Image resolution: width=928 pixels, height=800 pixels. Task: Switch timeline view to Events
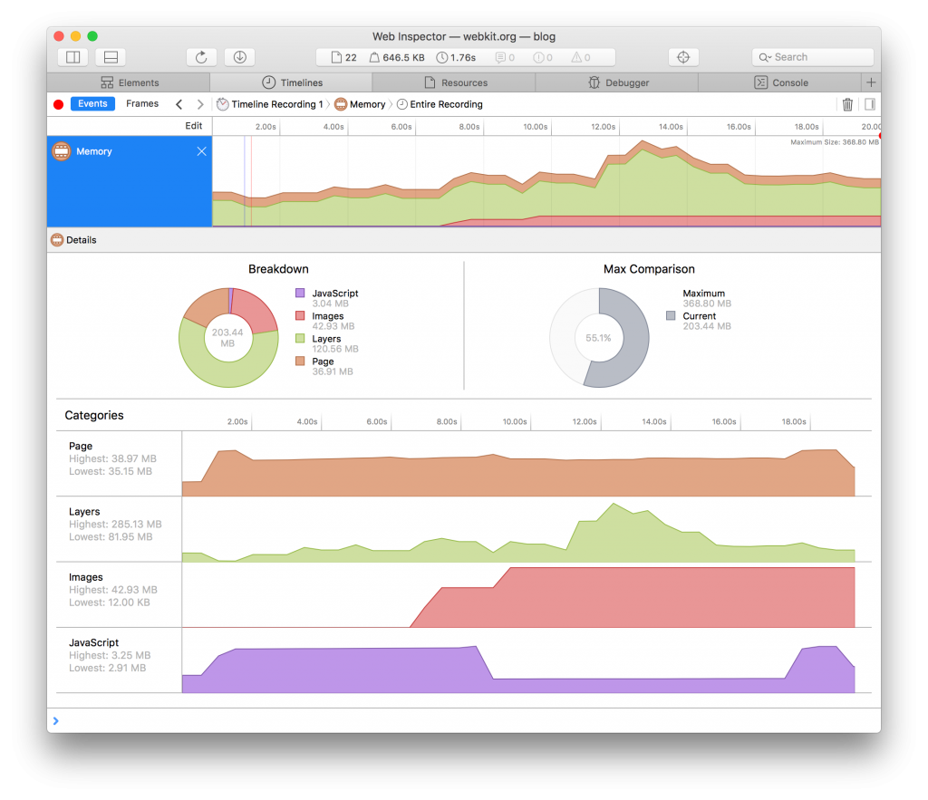92,104
